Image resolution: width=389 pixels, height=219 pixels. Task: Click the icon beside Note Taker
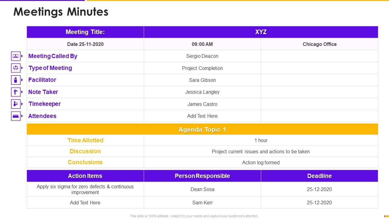click(x=16, y=92)
